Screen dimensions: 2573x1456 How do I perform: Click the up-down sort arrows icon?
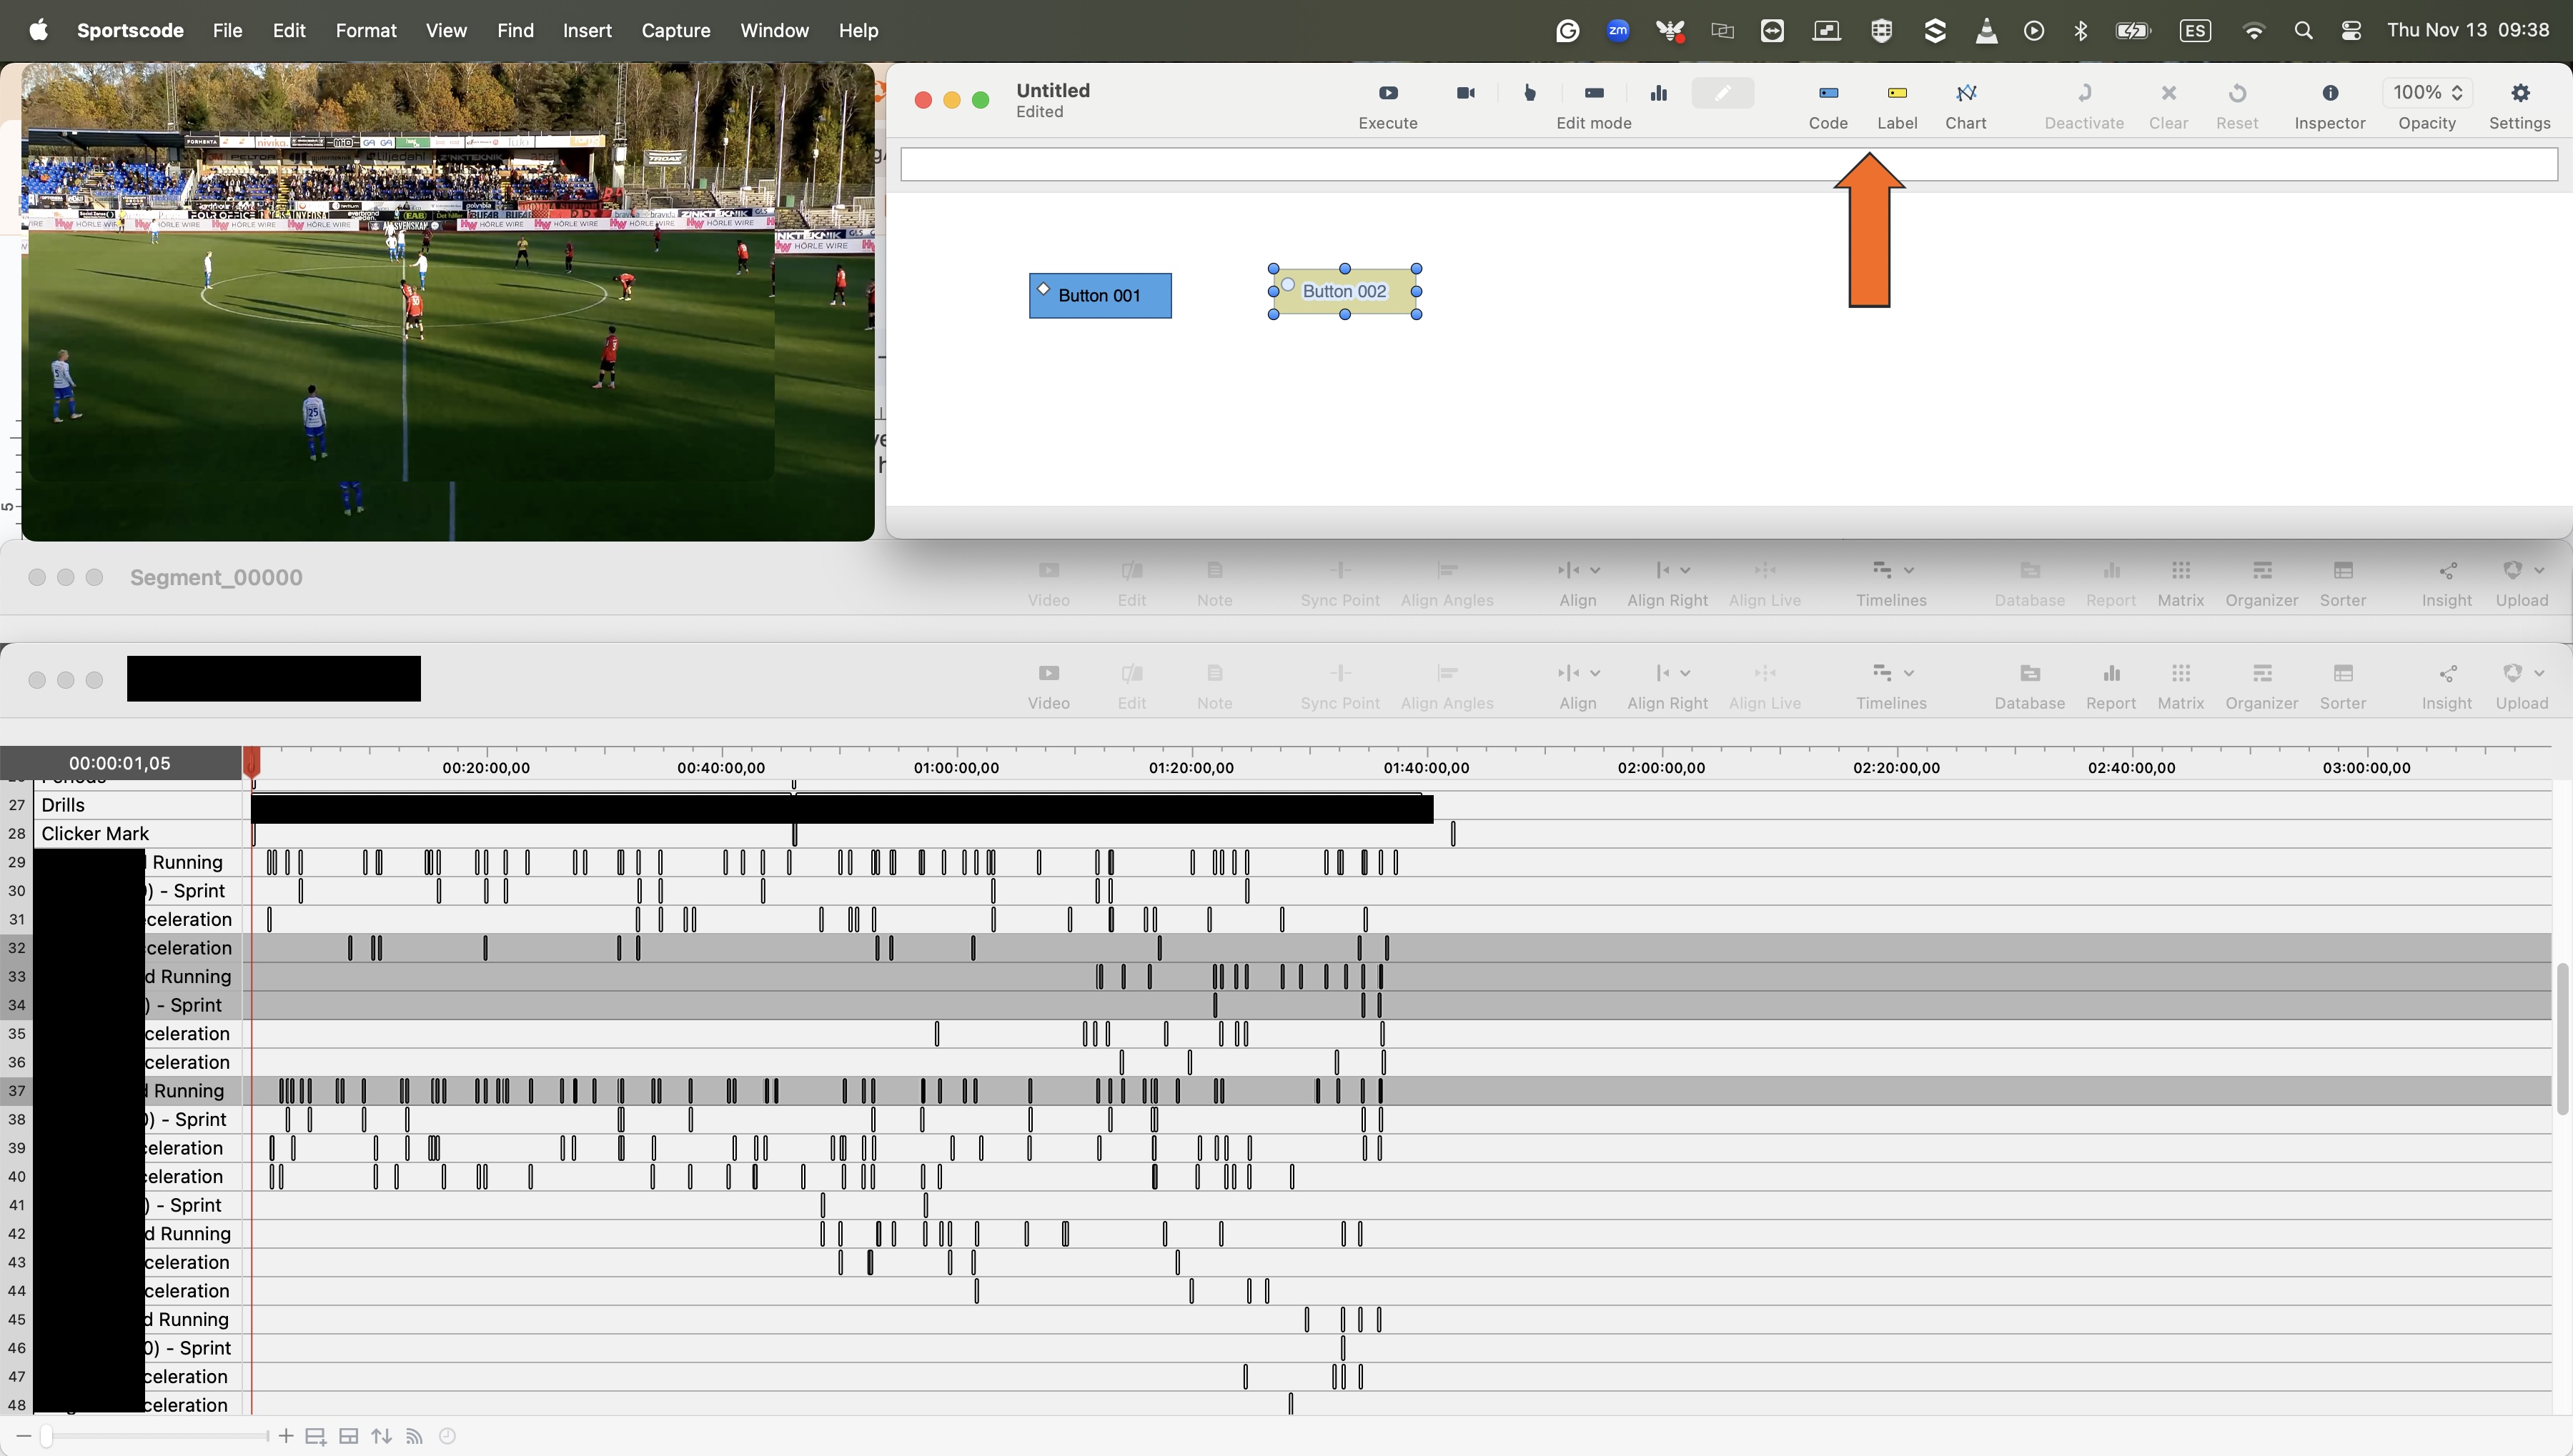point(381,1437)
